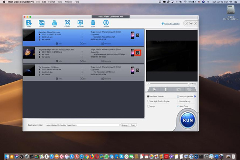Clear the video list with the trash icon
The width and height of the screenshot is (240, 160).
pyautogui.click(x=93, y=23)
